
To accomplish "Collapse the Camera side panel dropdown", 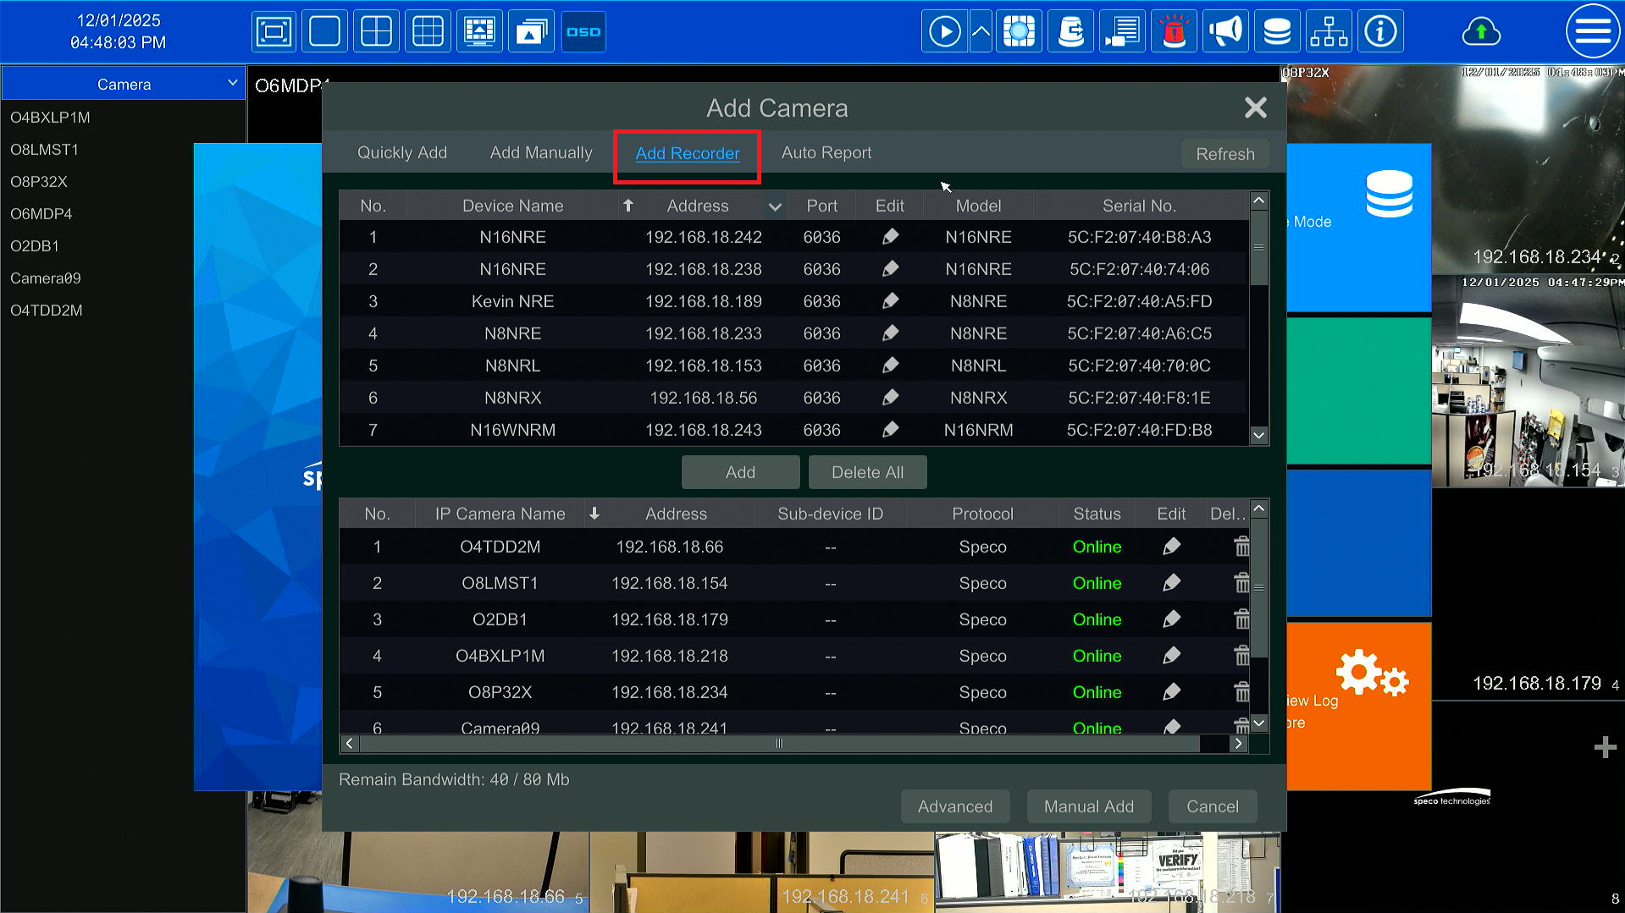I will (x=232, y=83).
